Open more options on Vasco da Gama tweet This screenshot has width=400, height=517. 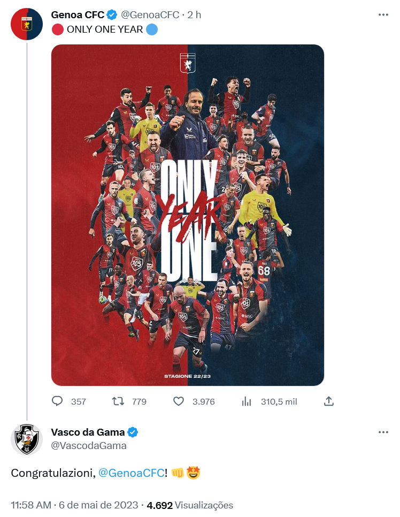pos(383,432)
